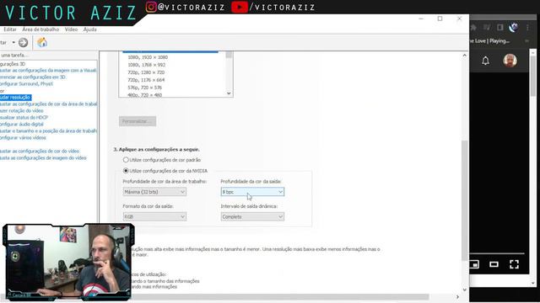Open 'Formato da cor da saída' RGB dropdown
Screen dimensions: 540x303
(x=154, y=216)
